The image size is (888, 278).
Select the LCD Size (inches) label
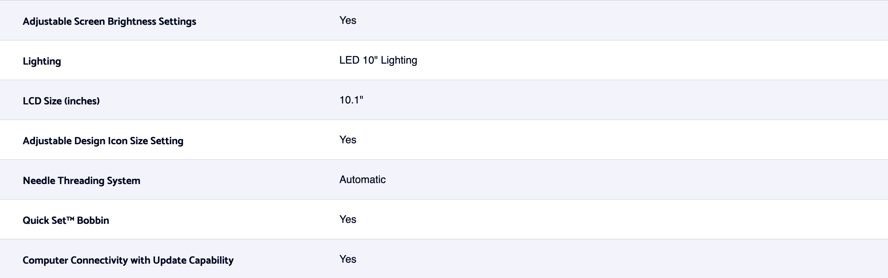[x=61, y=101]
